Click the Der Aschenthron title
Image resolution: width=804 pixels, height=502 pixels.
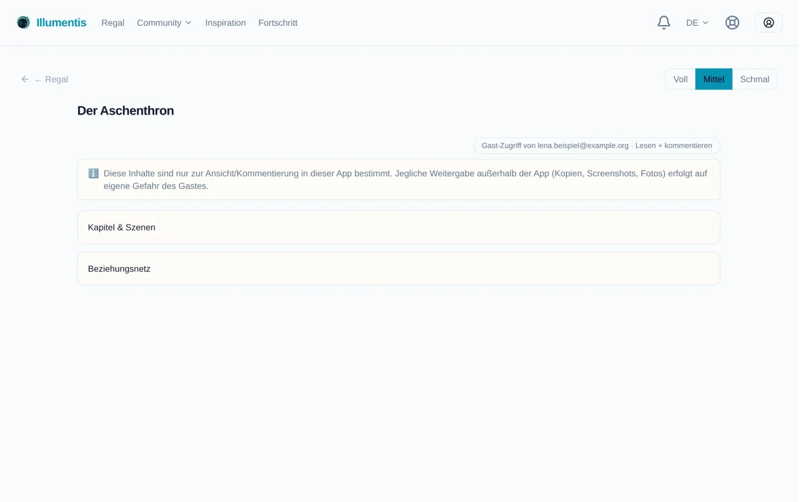click(126, 111)
